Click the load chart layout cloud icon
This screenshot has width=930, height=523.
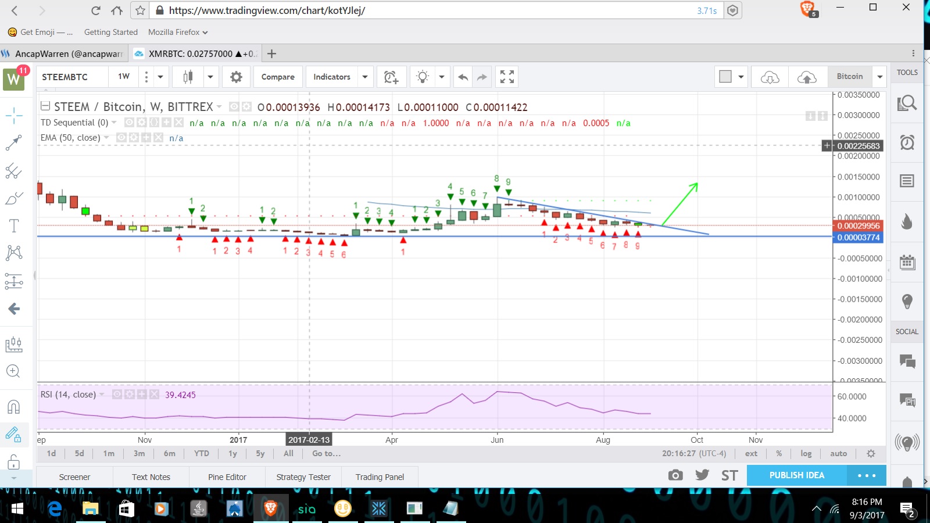tap(770, 77)
